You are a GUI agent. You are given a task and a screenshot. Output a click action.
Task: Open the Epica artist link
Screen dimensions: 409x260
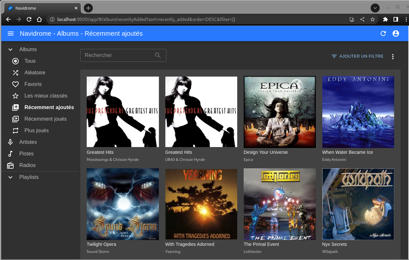pos(248,160)
